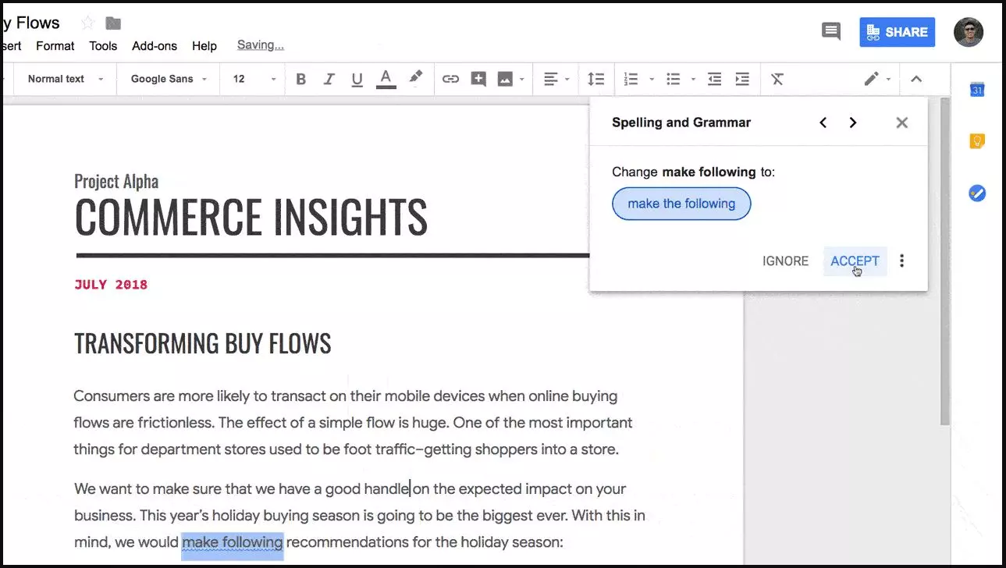Apply a bulleted list

pos(674,79)
